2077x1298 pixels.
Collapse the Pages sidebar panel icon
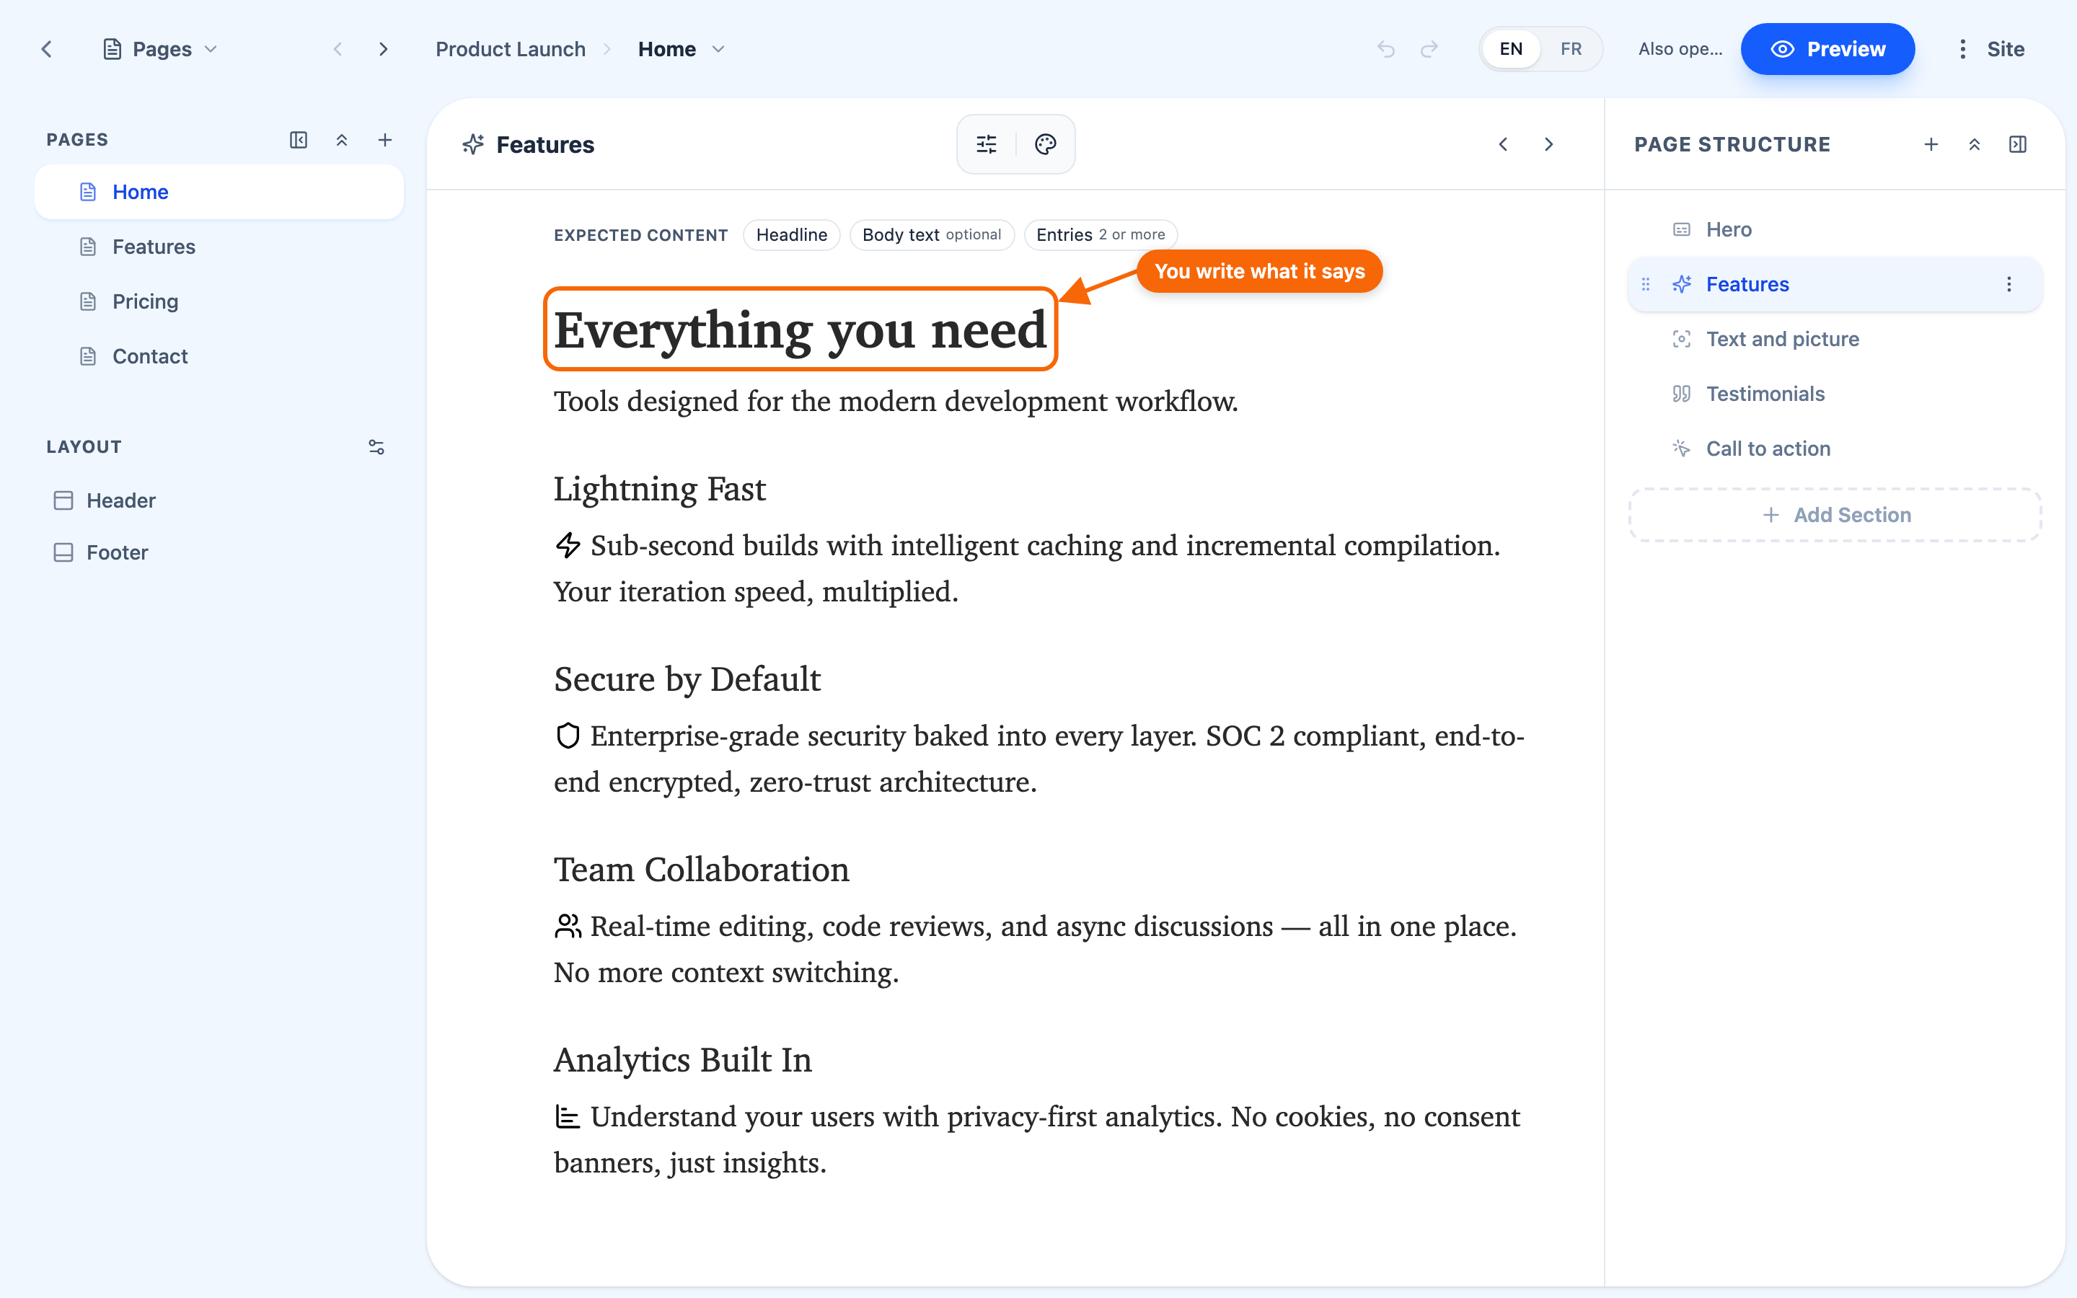pos(298,140)
